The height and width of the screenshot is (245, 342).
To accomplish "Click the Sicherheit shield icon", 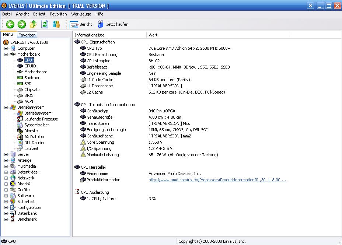I will click(x=13, y=202).
